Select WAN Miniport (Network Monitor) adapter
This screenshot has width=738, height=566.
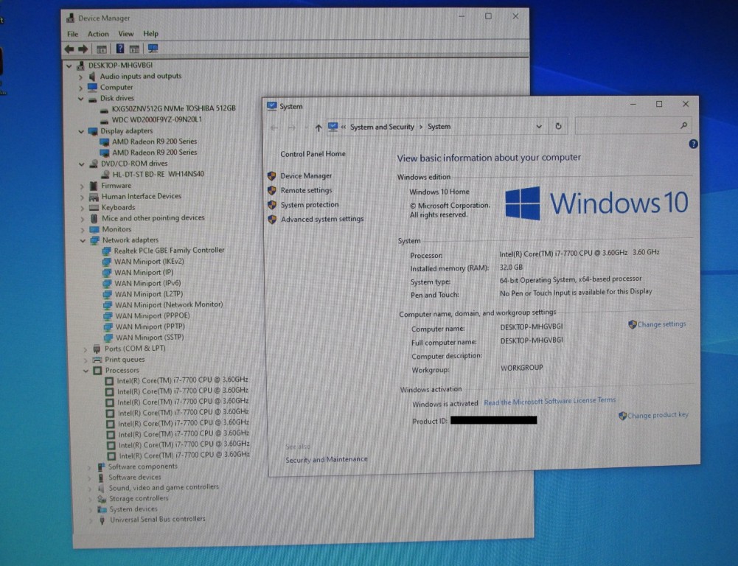point(169,305)
